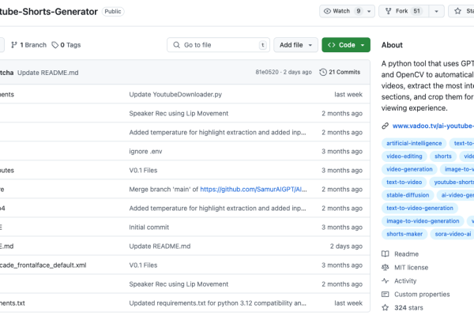Click the 'last week' timestamp in YoutubeDownloader row
Screen dimensions: 474x316
[x=348, y=95]
